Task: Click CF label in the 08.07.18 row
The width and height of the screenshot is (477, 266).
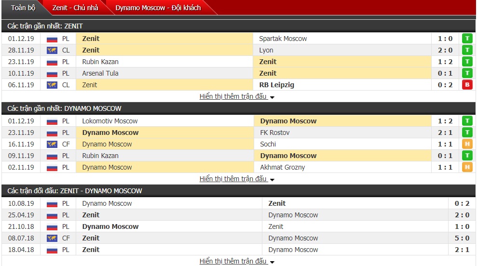Action: [66, 238]
